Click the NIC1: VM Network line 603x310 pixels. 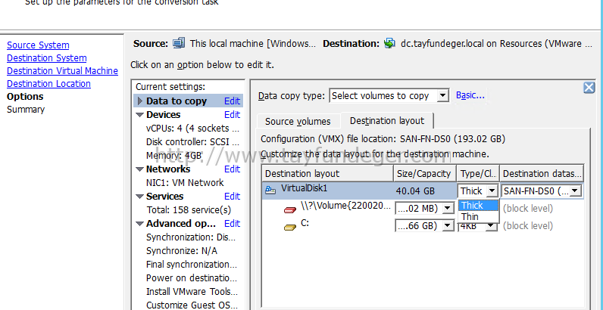pos(185,183)
